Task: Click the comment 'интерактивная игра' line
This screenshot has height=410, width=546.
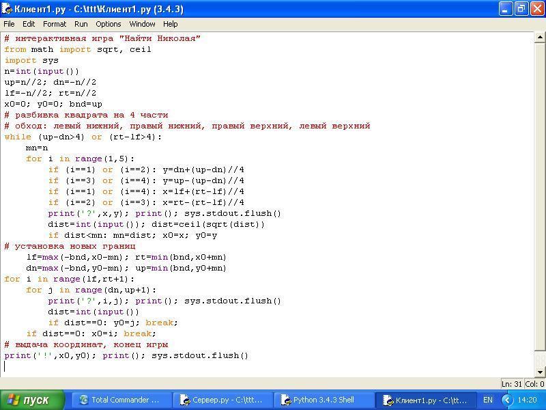Action: coord(102,38)
